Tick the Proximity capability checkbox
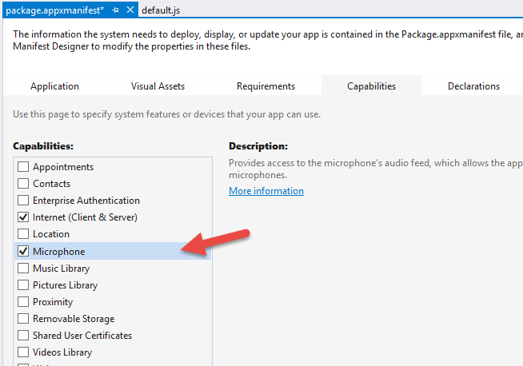Image resolution: width=523 pixels, height=366 pixels. click(23, 302)
